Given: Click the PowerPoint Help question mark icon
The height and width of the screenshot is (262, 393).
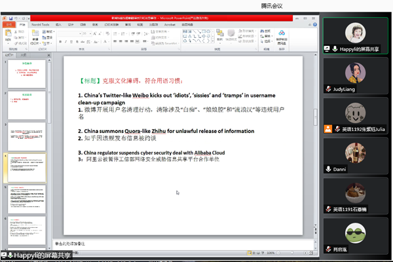Looking at the screenshot, I should click(315, 25).
